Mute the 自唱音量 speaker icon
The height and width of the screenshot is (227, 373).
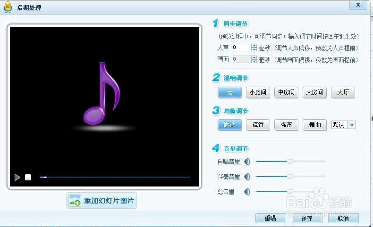click(247, 162)
